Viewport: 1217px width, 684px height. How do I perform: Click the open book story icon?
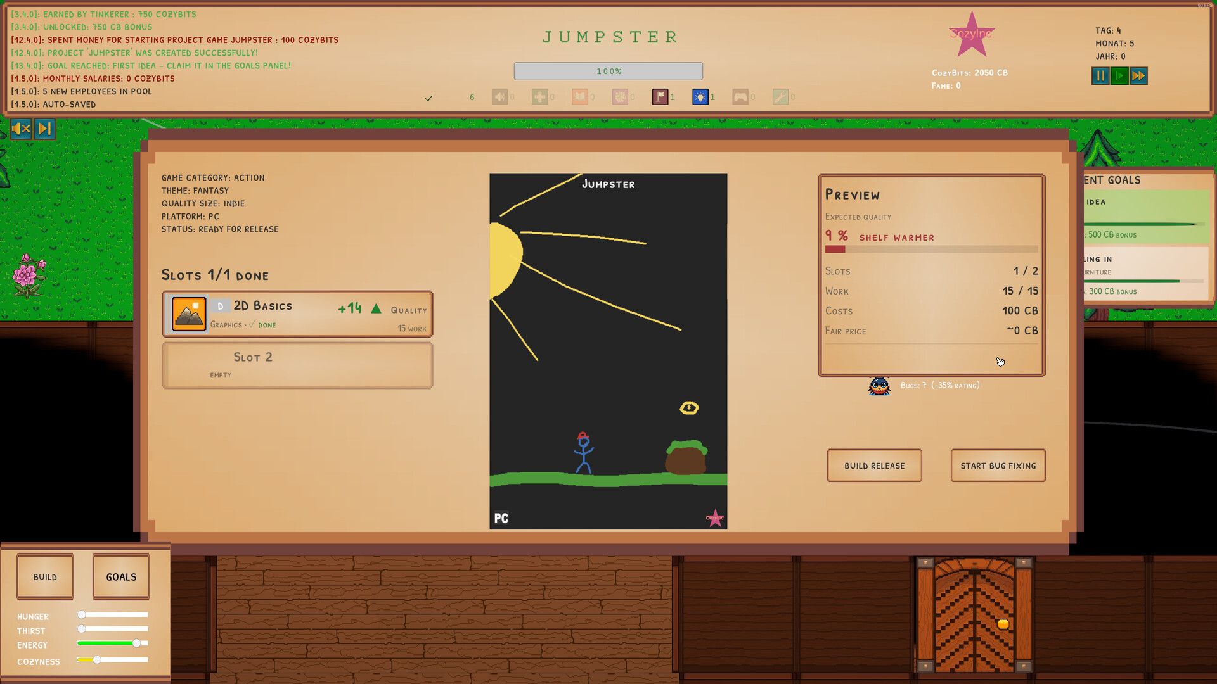[580, 97]
